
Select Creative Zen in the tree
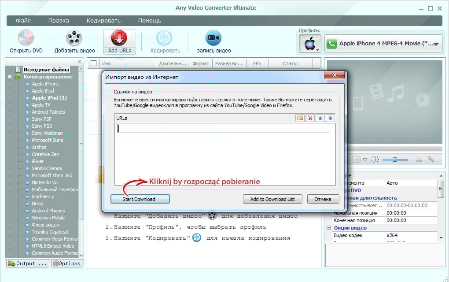pyautogui.click(x=45, y=154)
